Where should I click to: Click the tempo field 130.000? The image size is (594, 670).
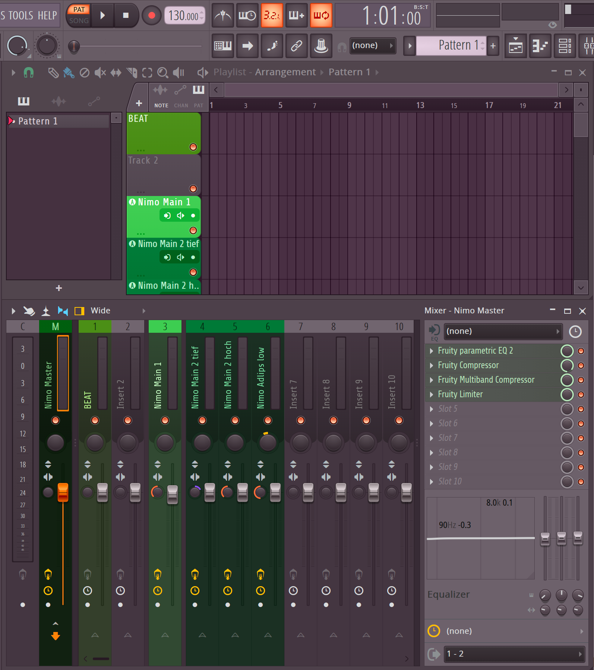coord(185,15)
